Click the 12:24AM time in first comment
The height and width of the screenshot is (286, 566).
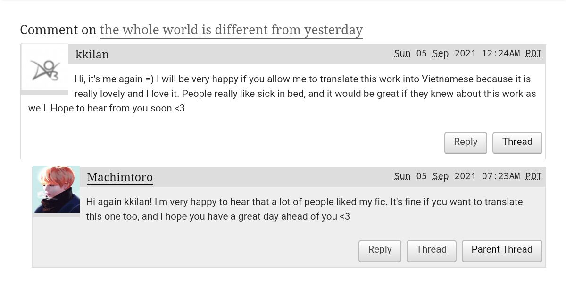click(501, 54)
